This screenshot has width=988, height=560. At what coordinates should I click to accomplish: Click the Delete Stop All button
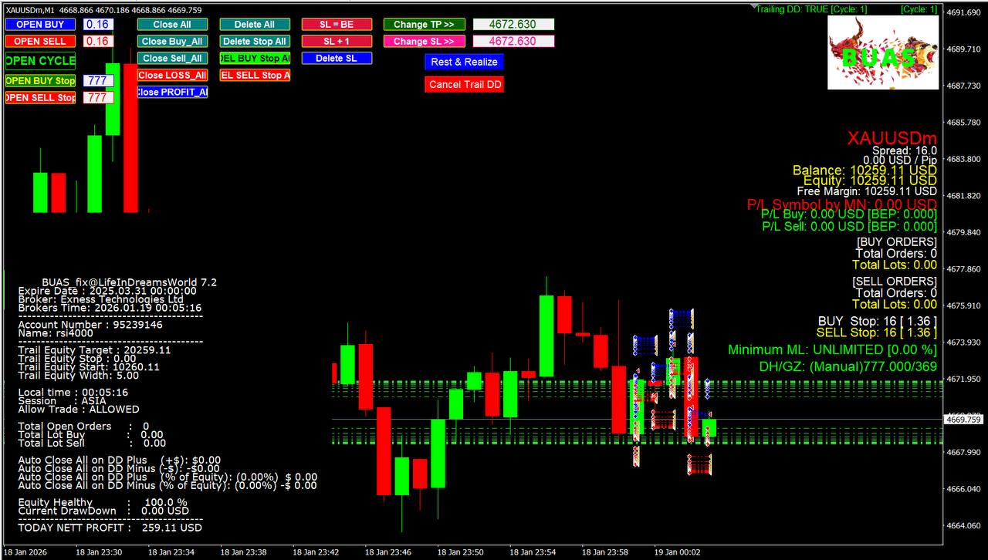(255, 42)
